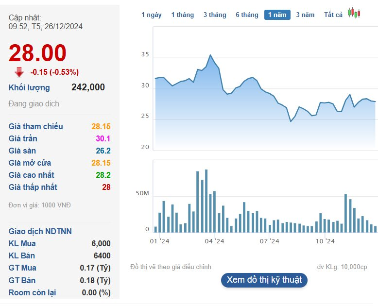
Task: Choose the '6 tháng' time range
Action: 247,15
